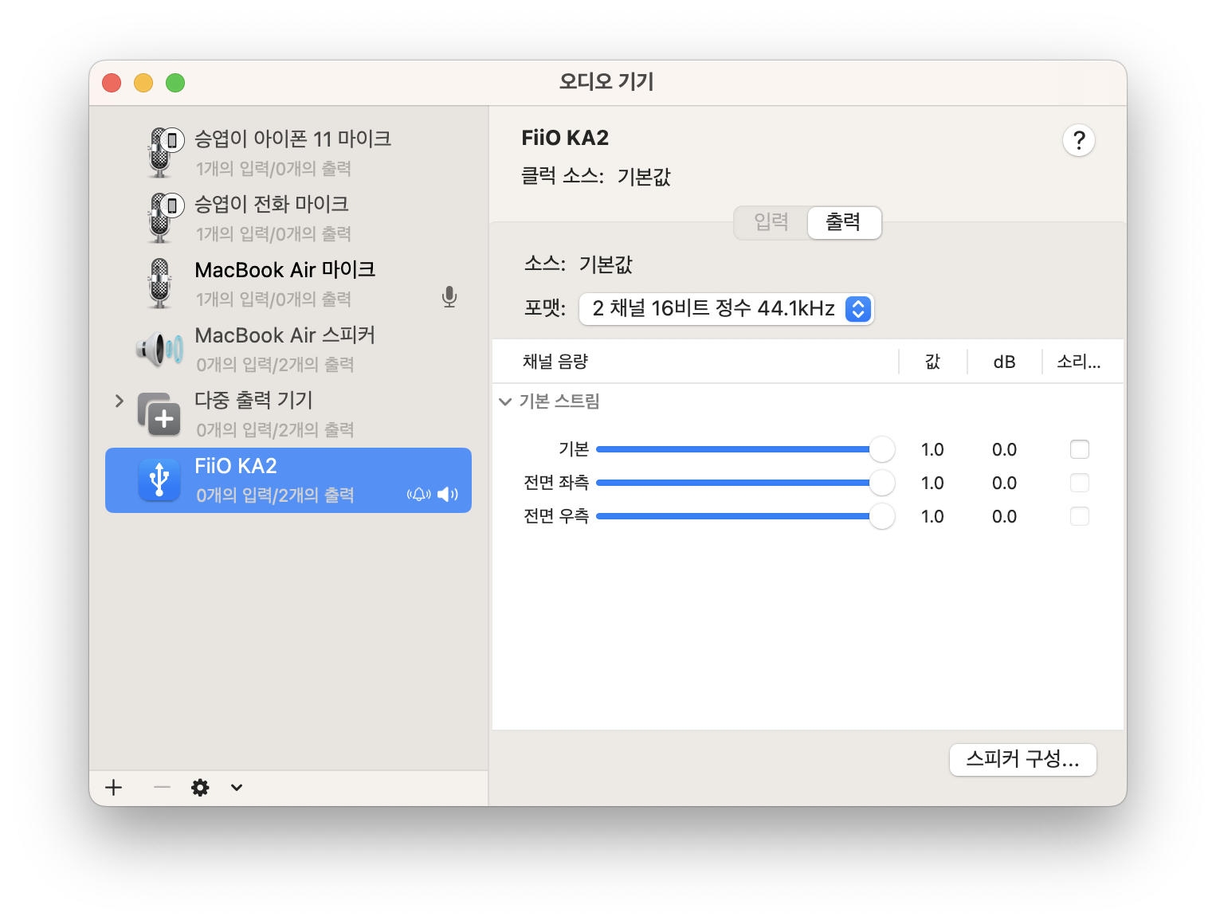The width and height of the screenshot is (1216, 924).
Task: Adjust the 기본 volume slider
Action: coord(745,449)
